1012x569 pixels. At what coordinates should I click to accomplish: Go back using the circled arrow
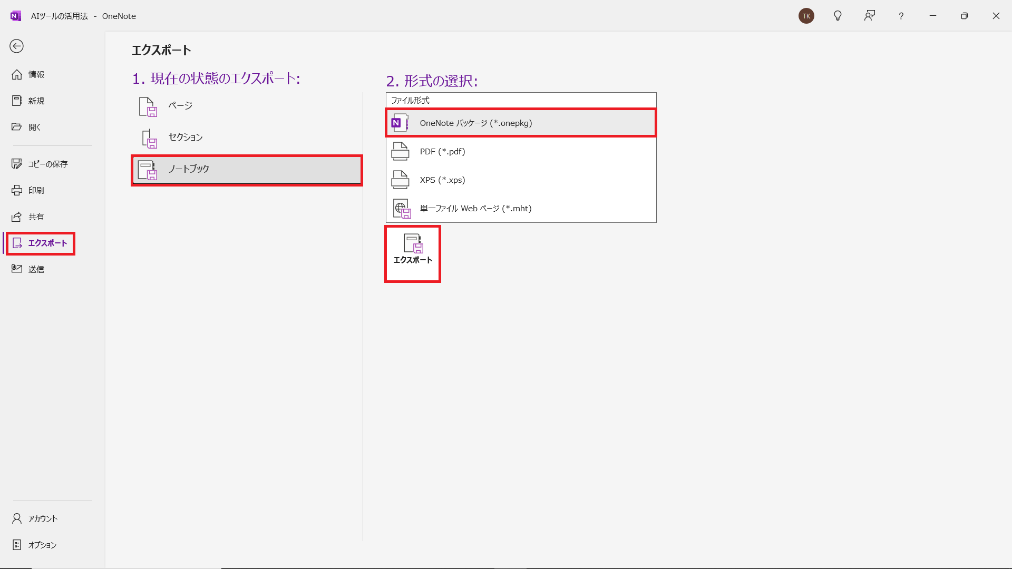click(16, 46)
